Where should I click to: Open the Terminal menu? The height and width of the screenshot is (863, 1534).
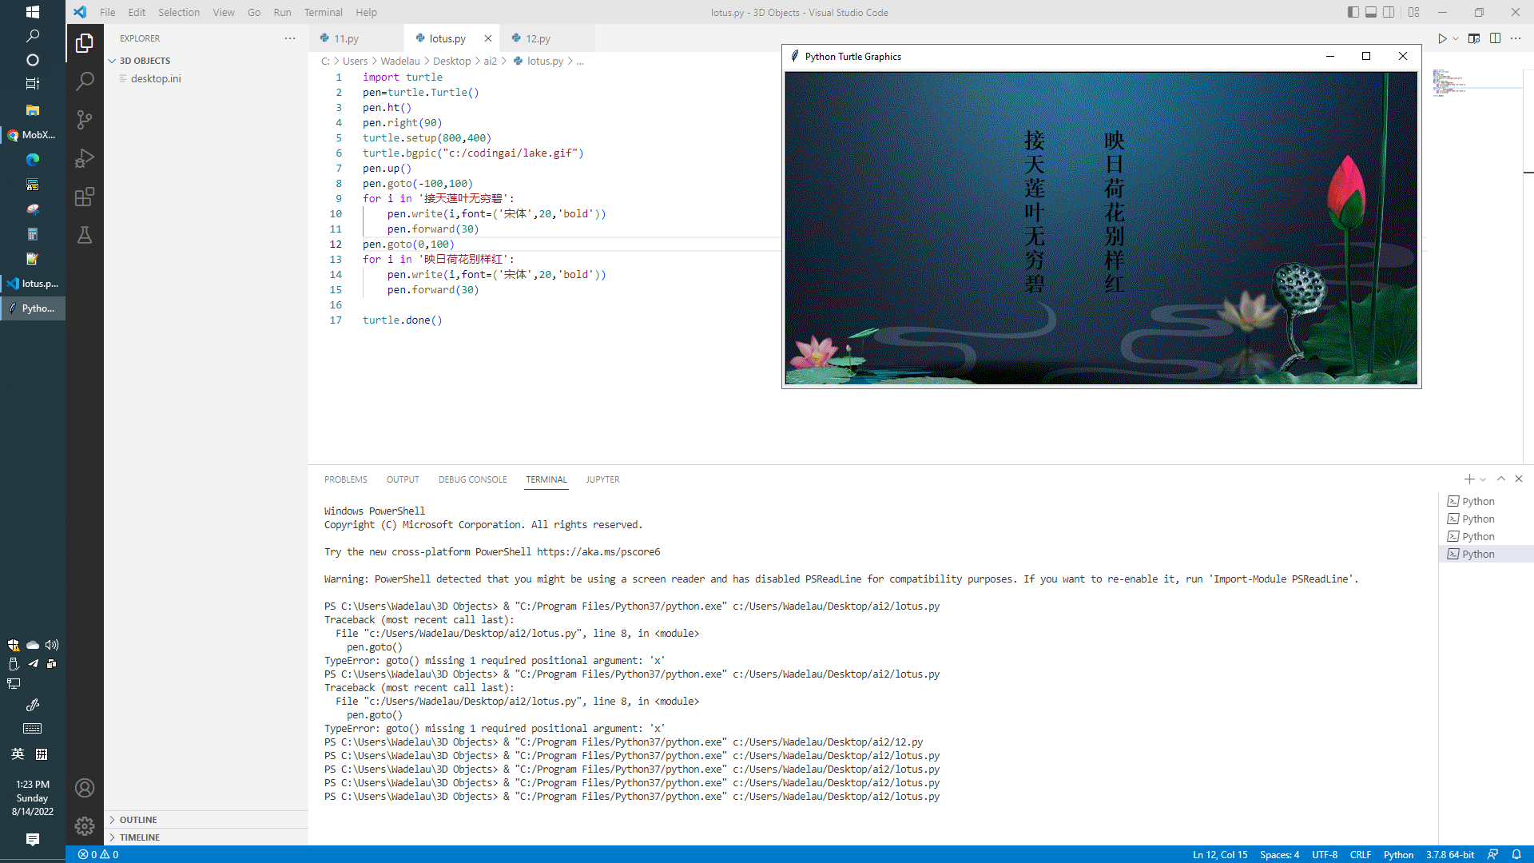point(323,12)
